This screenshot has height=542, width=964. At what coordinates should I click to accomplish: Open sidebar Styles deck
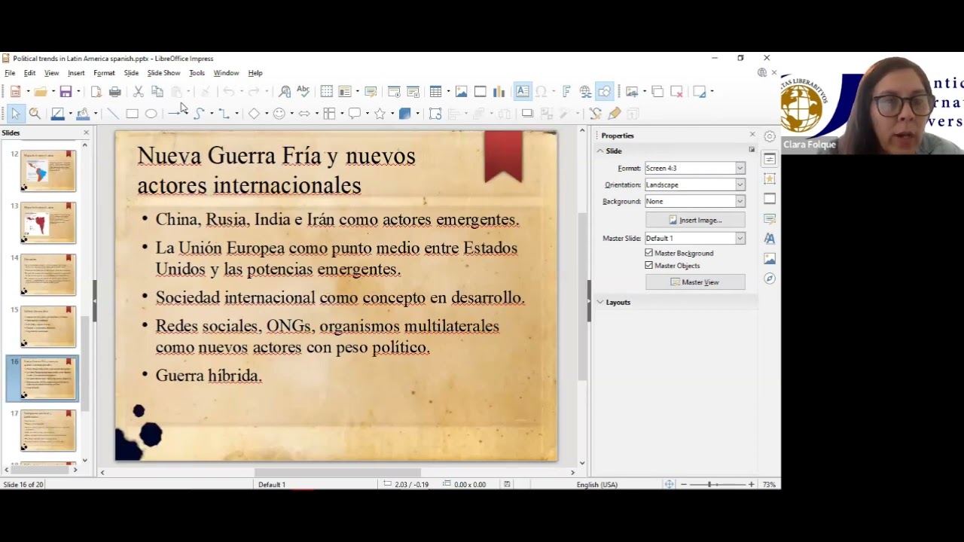770,238
